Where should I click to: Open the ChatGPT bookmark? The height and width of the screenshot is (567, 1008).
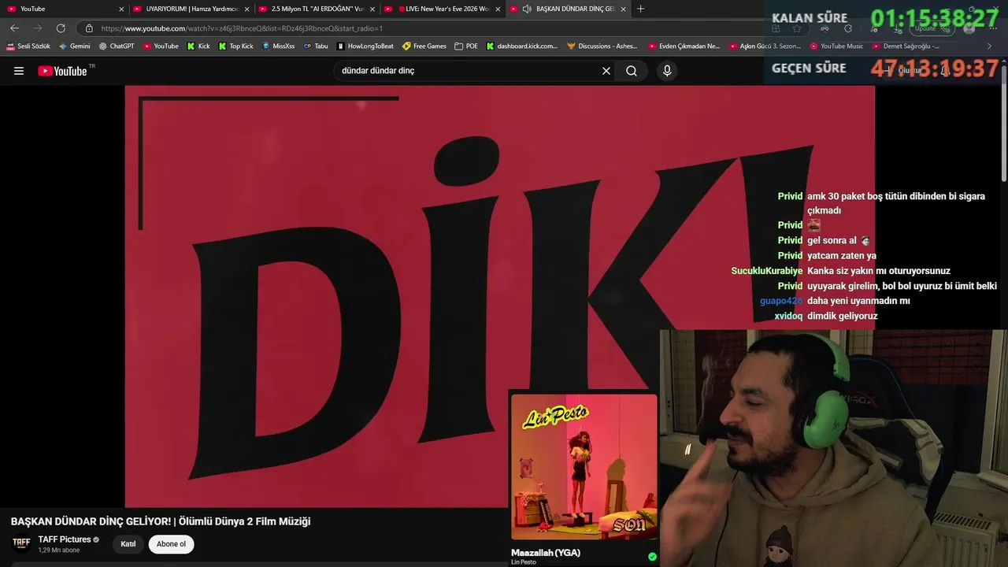[x=117, y=46]
